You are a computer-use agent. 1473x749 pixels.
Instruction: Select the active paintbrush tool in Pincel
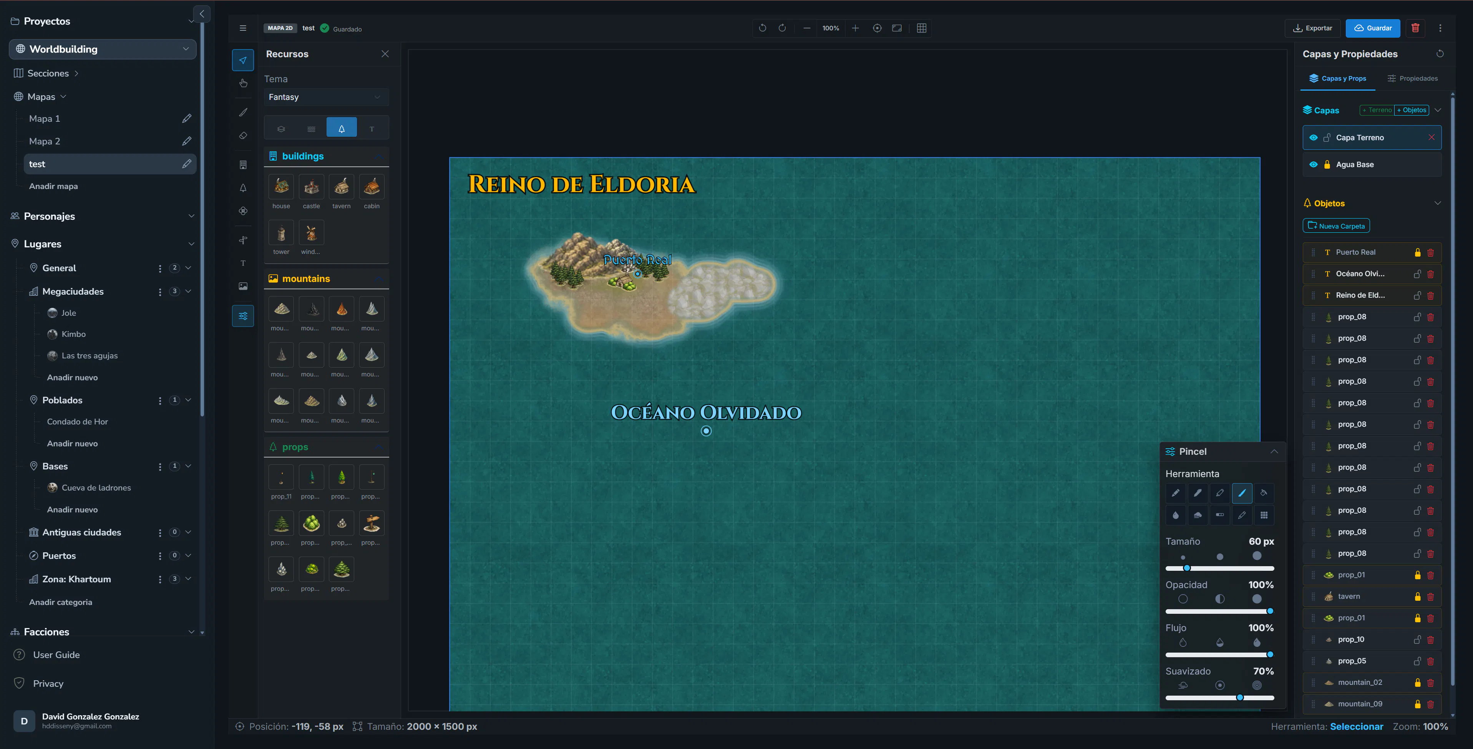click(x=1242, y=493)
